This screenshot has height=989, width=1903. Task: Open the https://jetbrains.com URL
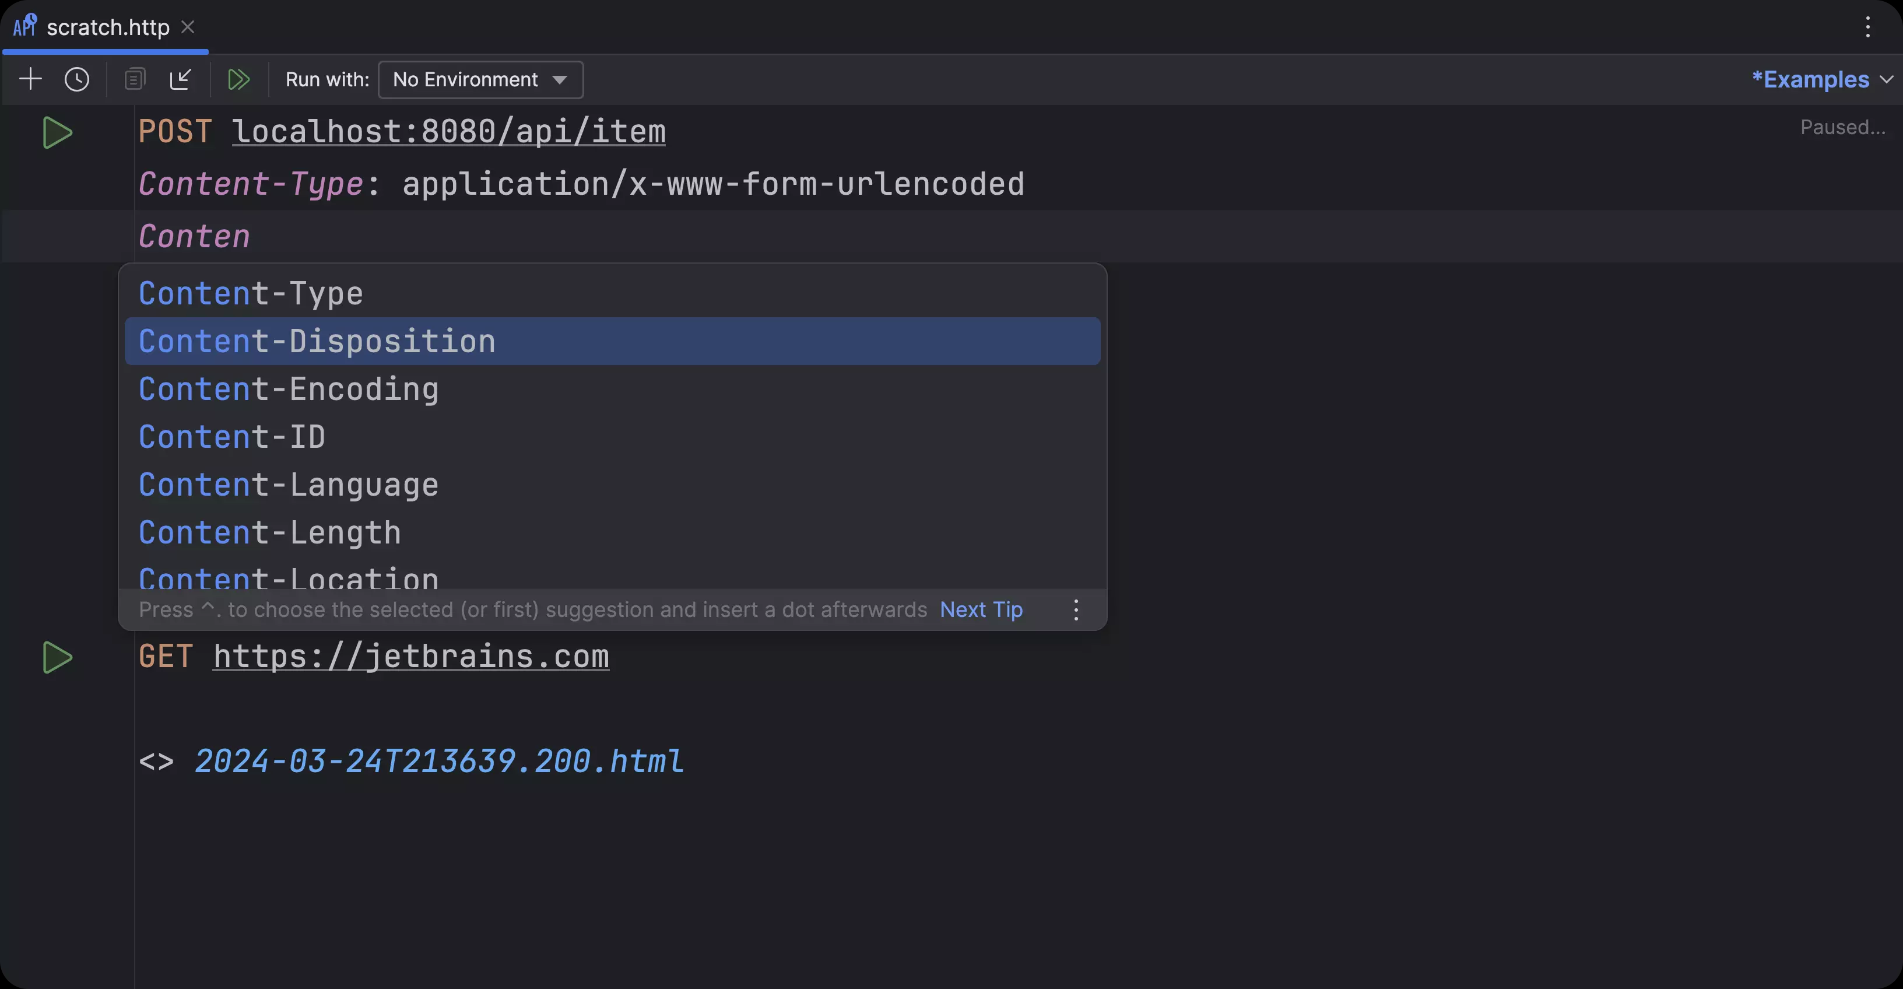point(410,656)
